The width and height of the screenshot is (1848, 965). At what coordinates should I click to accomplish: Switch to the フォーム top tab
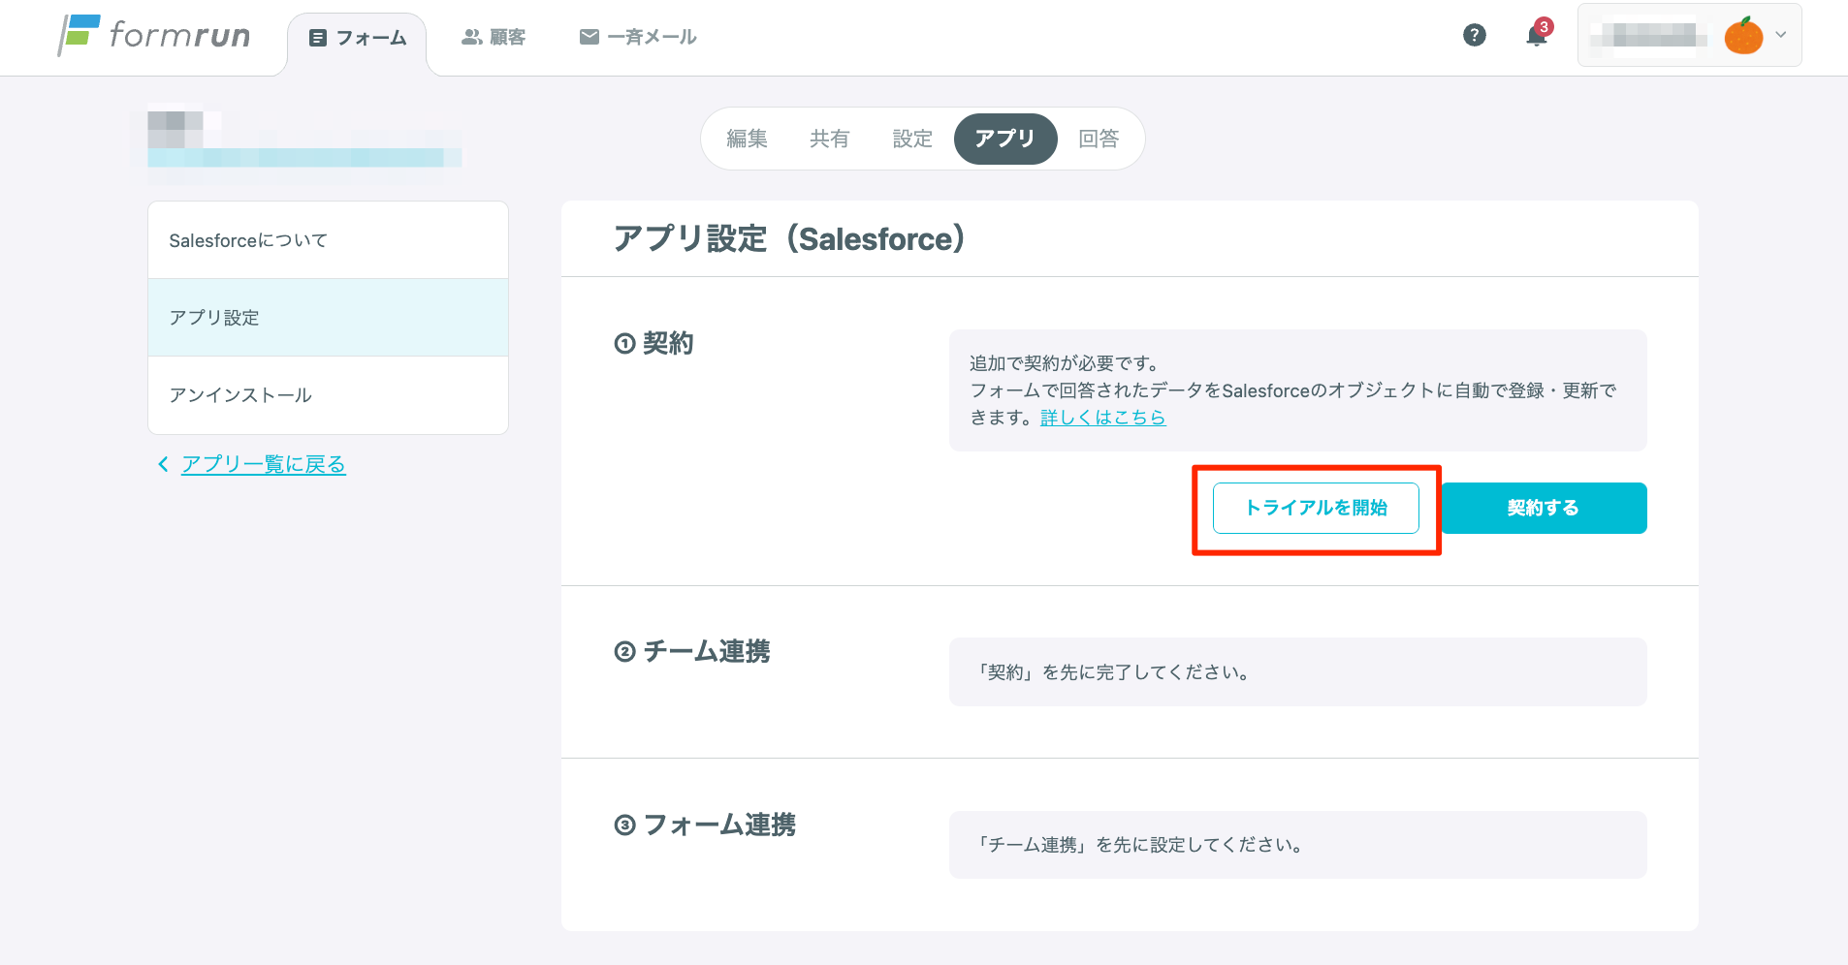tap(358, 38)
